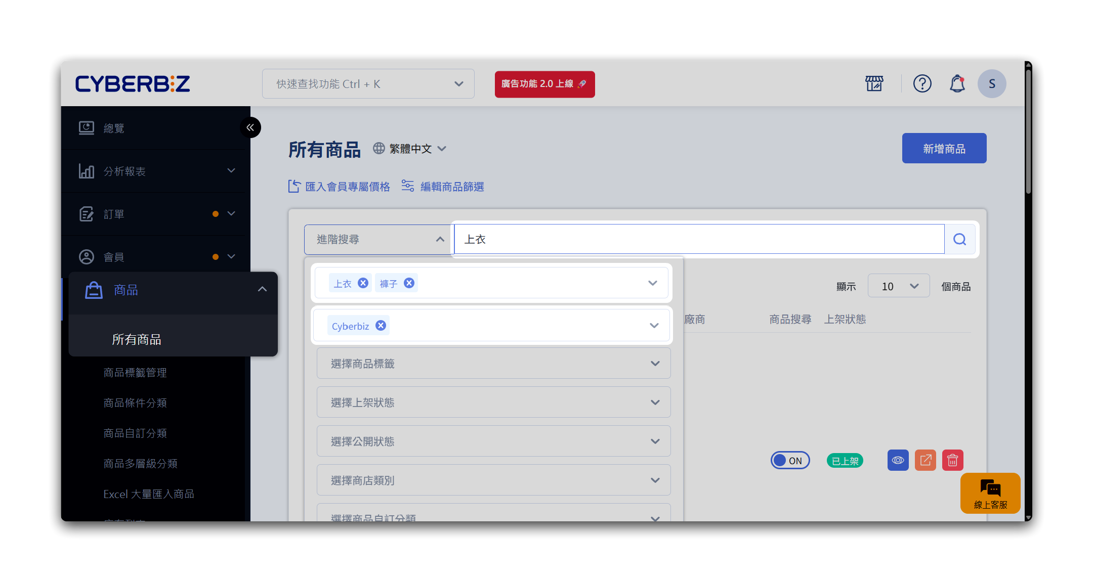Click the blue eye preview icon
Screen dimensions: 1093x582
[x=898, y=460]
